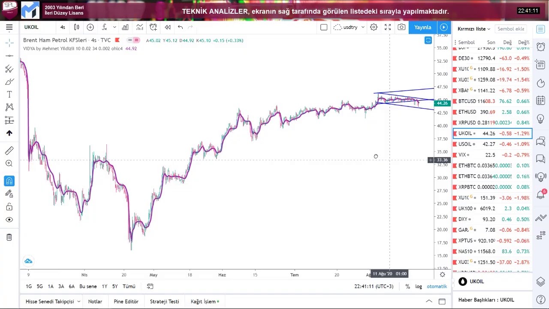The height and width of the screenshot is (309, 549).
Task: Open the indicators fx menu
Action: 104,27
